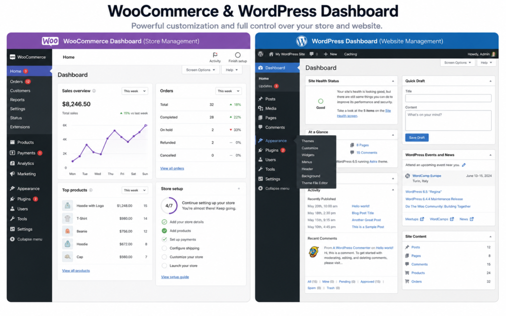This screenshot has width=506, height=316.
Task: Expand Screen Options in WooCommerce dashboard
Action: click(201, 70)
